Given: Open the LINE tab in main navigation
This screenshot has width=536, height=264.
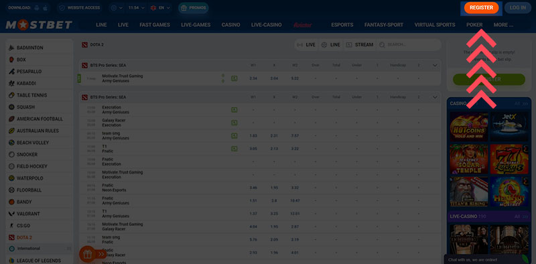Looking at the screenshot, I should pyautogui.click(x=102, y=25).
